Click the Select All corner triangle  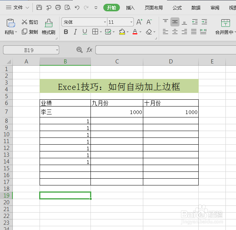(x=9, y=62)
